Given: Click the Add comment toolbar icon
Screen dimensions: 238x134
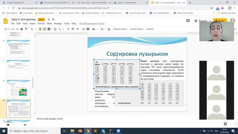Looking at the screenshot, I should [x=88, y=29].
